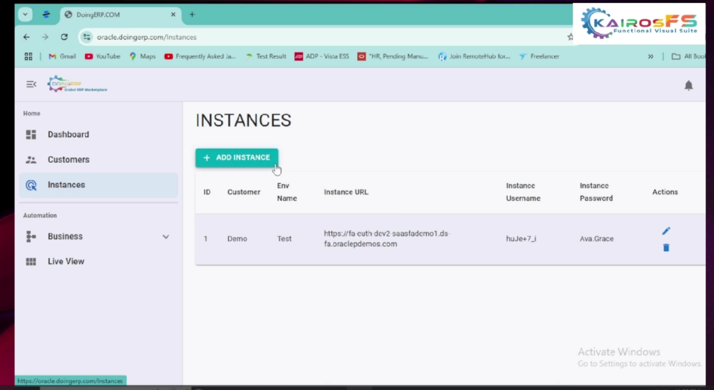
Task: Navigate to Customers in the sidebar
Action: [x=68, y=160]
